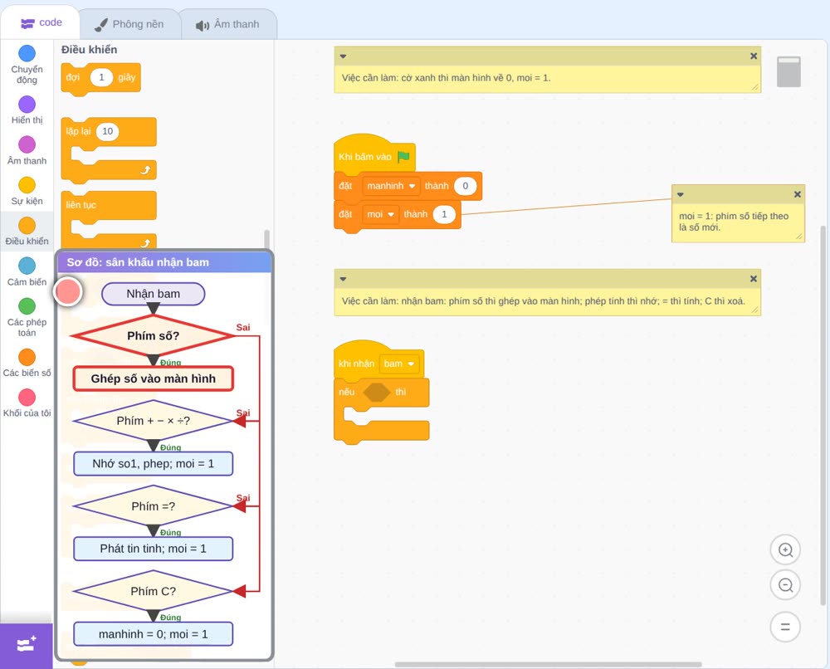830x669 pixels.
Task: Open the bam message dropdown
Action: [399, 364]
